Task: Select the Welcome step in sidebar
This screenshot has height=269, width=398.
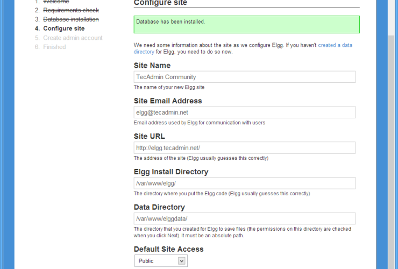Action: 56,2
